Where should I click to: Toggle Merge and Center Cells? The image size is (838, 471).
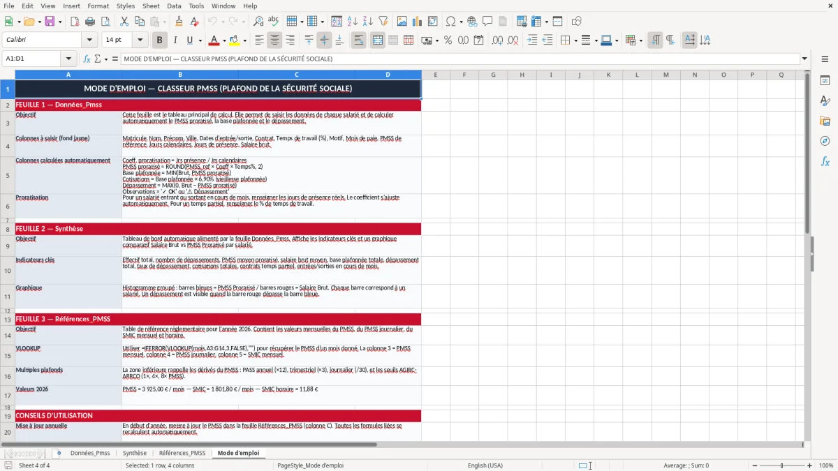tap(377, 40)
